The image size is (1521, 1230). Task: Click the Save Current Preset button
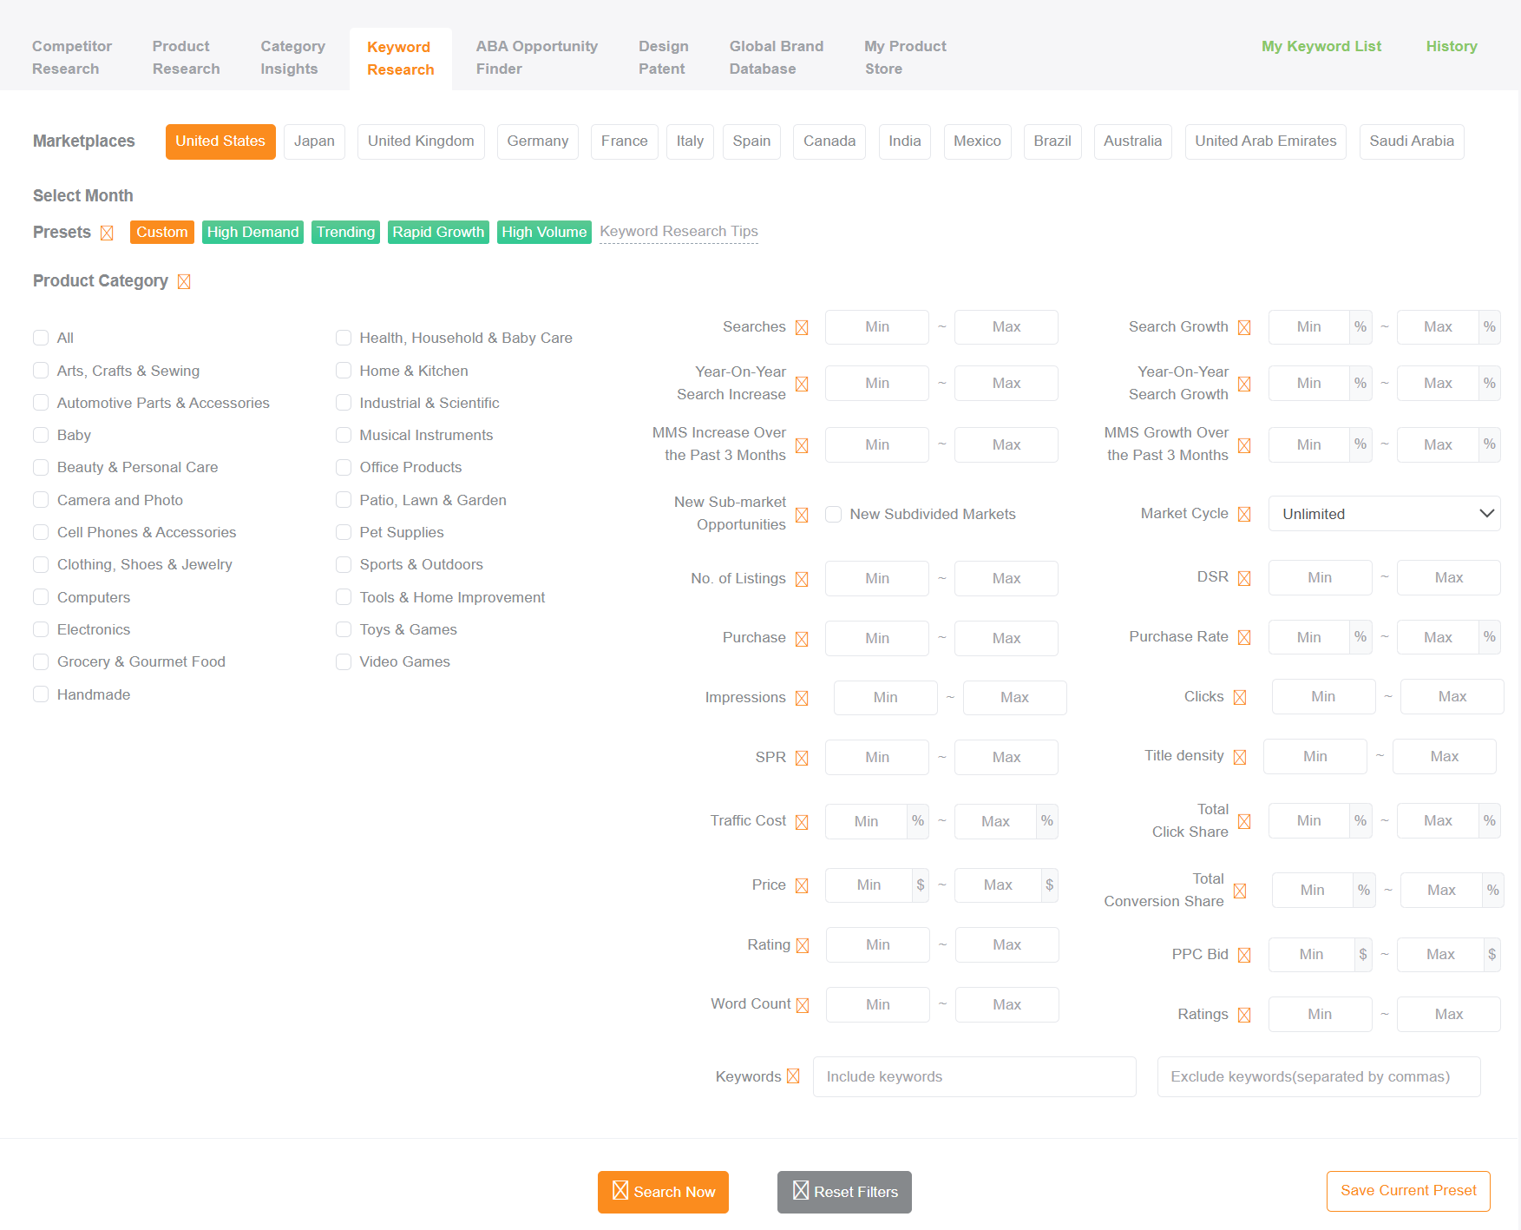tap(1407, 1190)
